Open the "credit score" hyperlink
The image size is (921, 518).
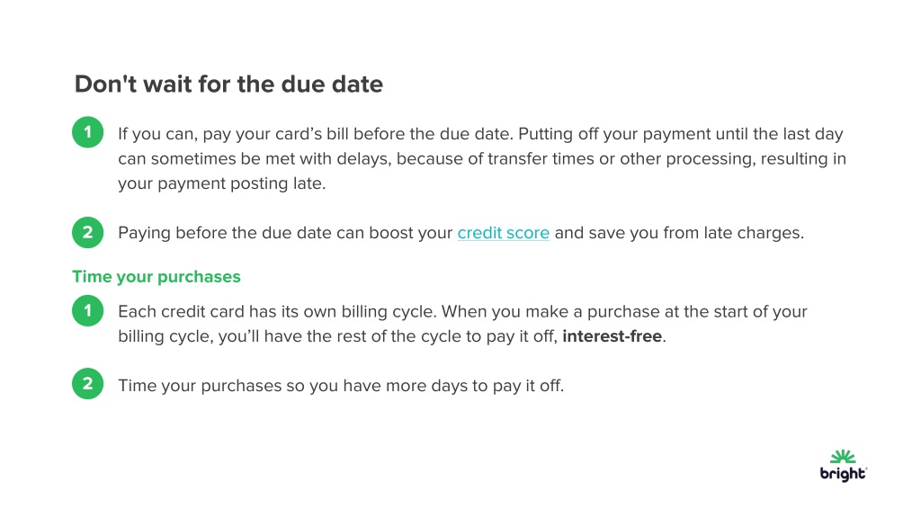click(504, 233)
